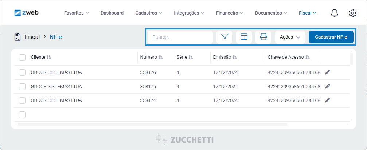
Task: Check the row for NF-e 358176
Action: pyautogui.click(x=22, y=72)
